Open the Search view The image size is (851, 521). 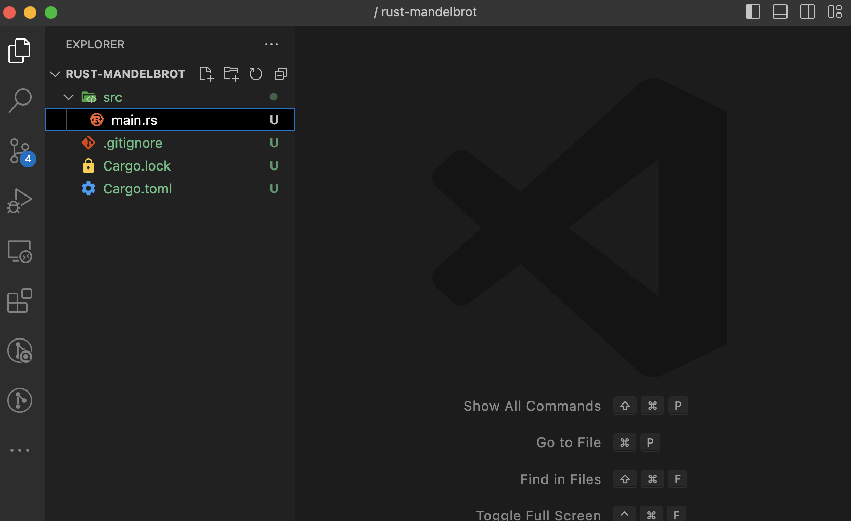[x=20, y=101]
